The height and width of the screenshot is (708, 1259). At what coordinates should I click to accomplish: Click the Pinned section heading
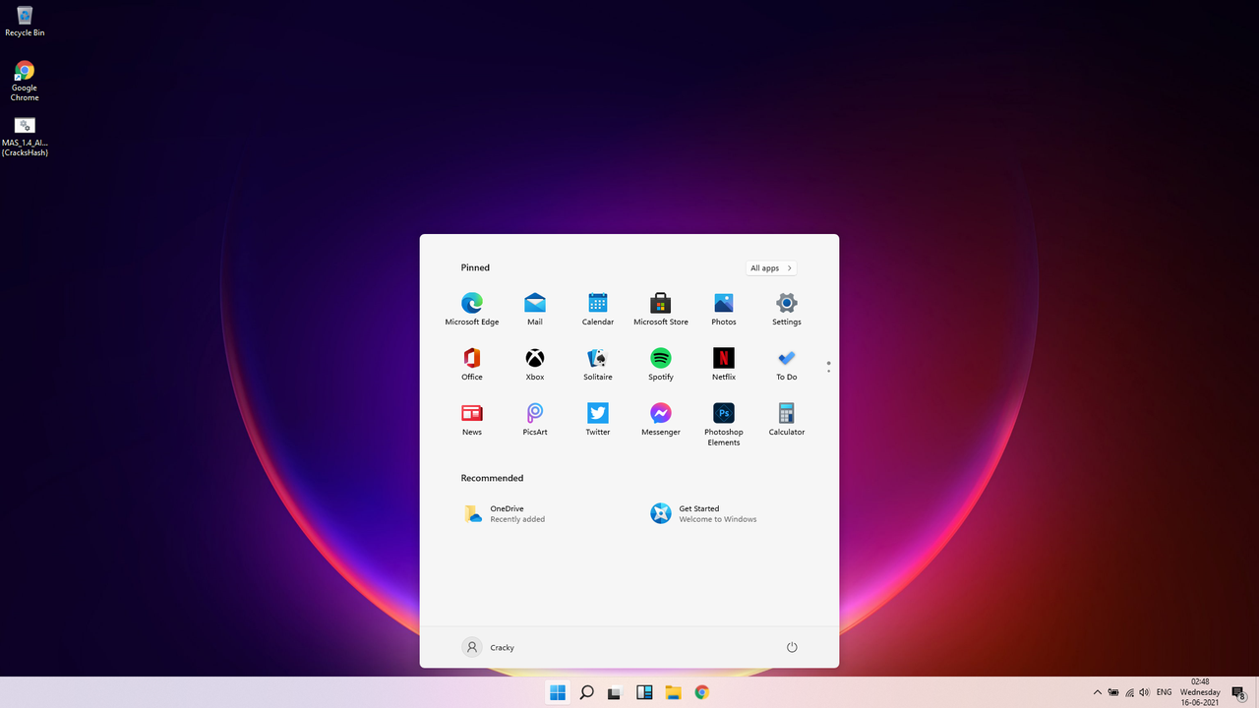click(475, 267)
